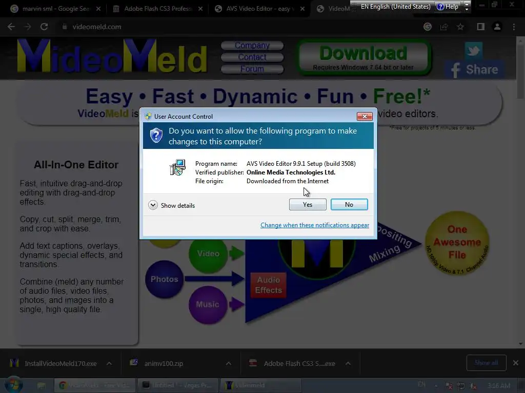Close the 'marvin sml' Google Search tab
The image size is (525, 393).
click(98, 9)
